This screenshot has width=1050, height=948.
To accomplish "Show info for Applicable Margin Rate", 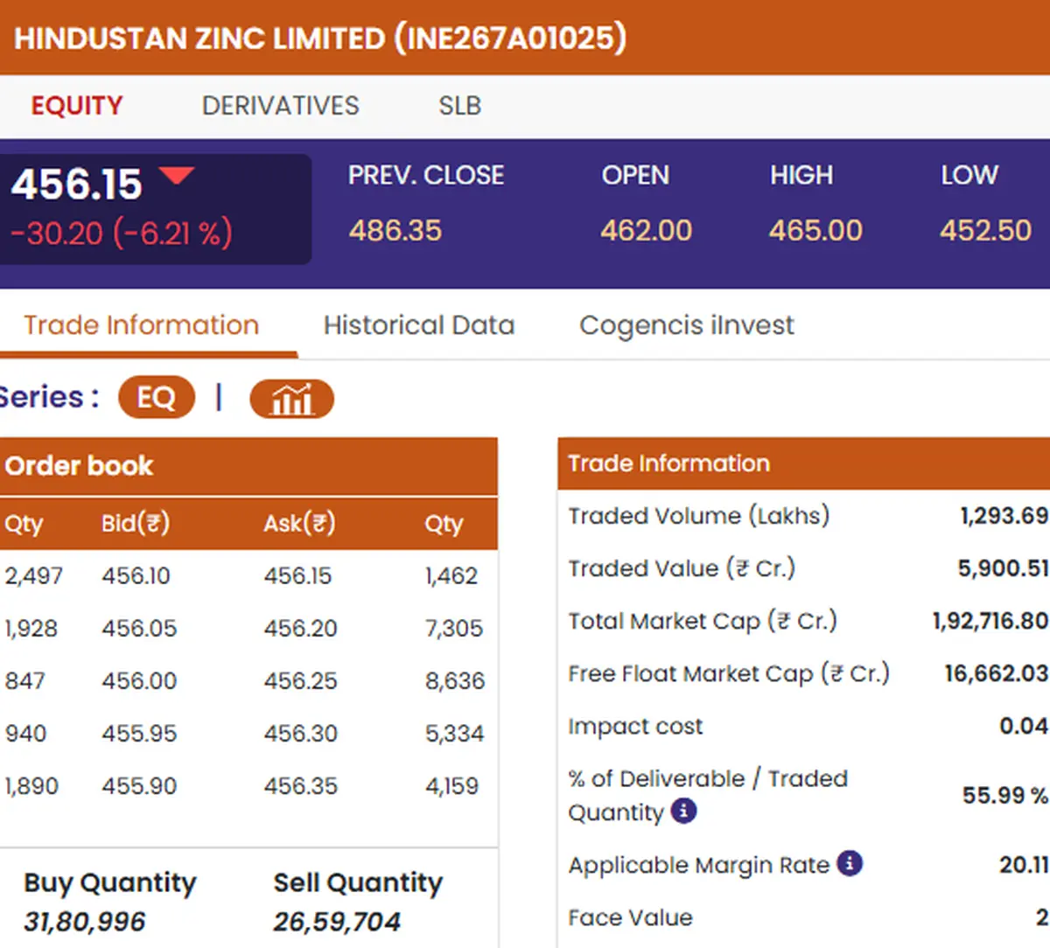I will coord(850,864).
